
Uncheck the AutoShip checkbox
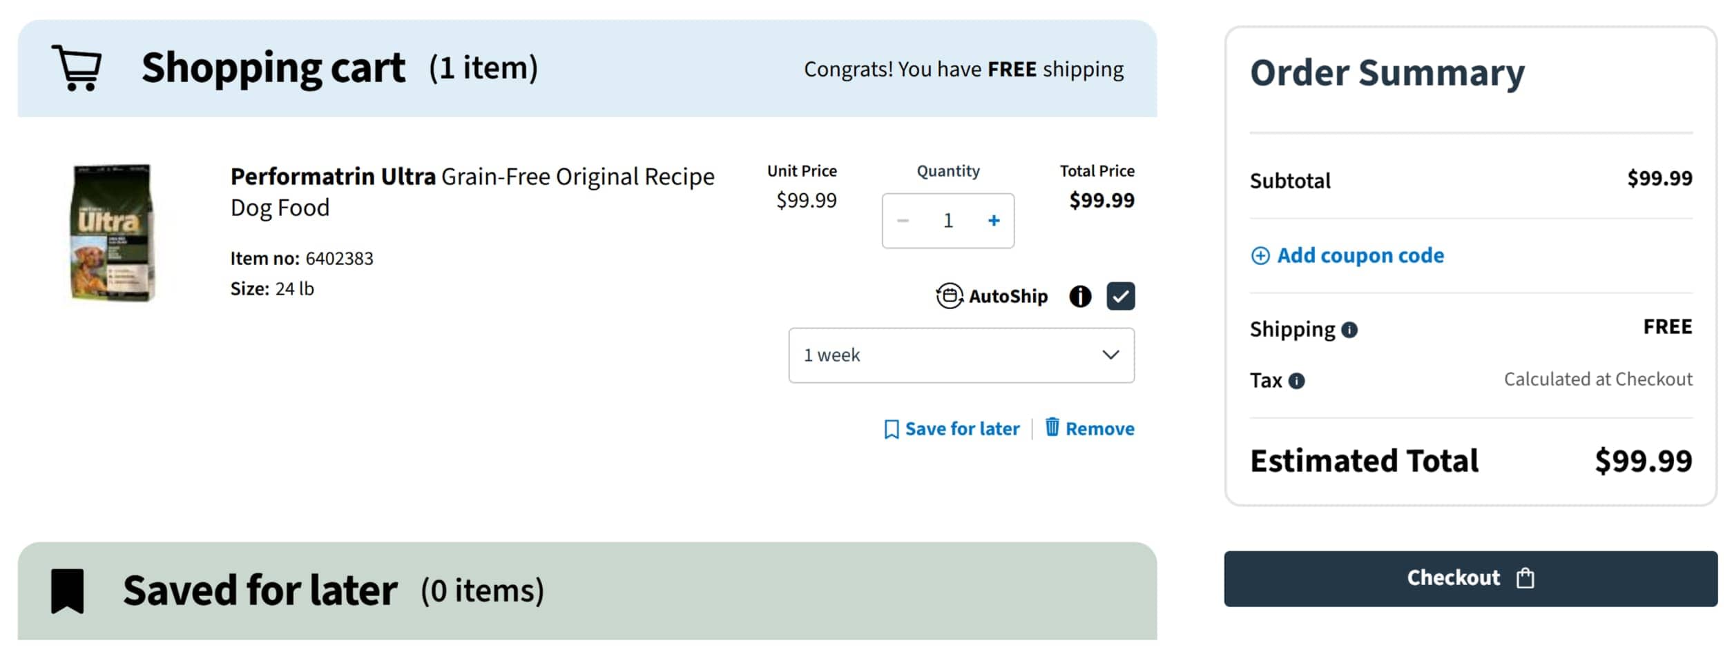1120,297
